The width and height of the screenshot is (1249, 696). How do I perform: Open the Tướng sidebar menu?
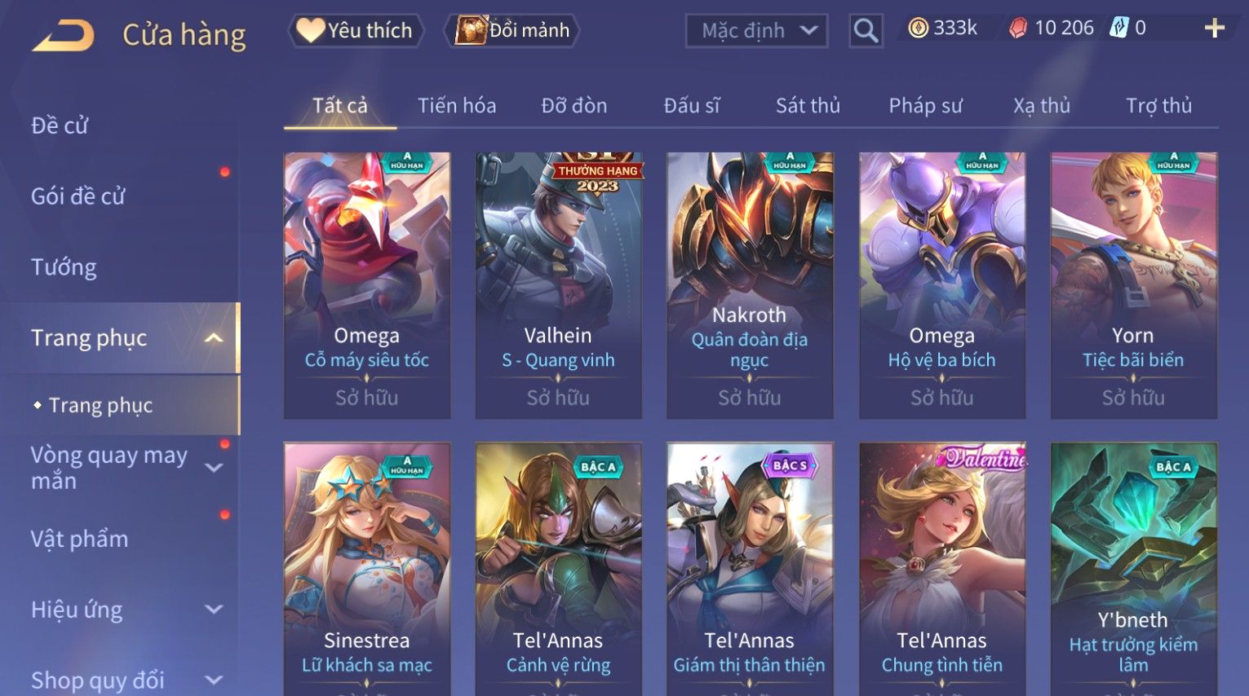64,267
